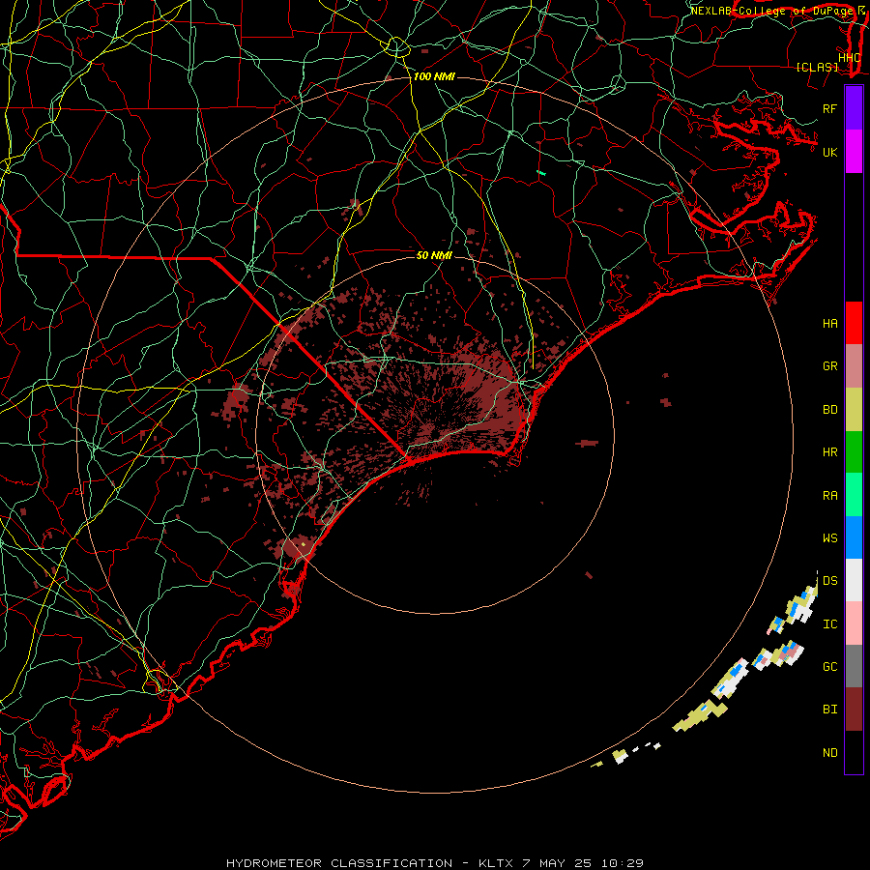Click the GC legend label
The width and height of the screenshot is (870, 870).
click(830, 666)
